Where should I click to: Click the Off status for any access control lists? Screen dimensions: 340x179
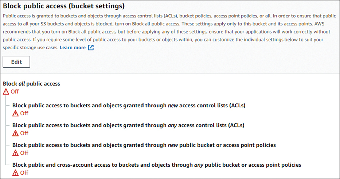[24, 133]
